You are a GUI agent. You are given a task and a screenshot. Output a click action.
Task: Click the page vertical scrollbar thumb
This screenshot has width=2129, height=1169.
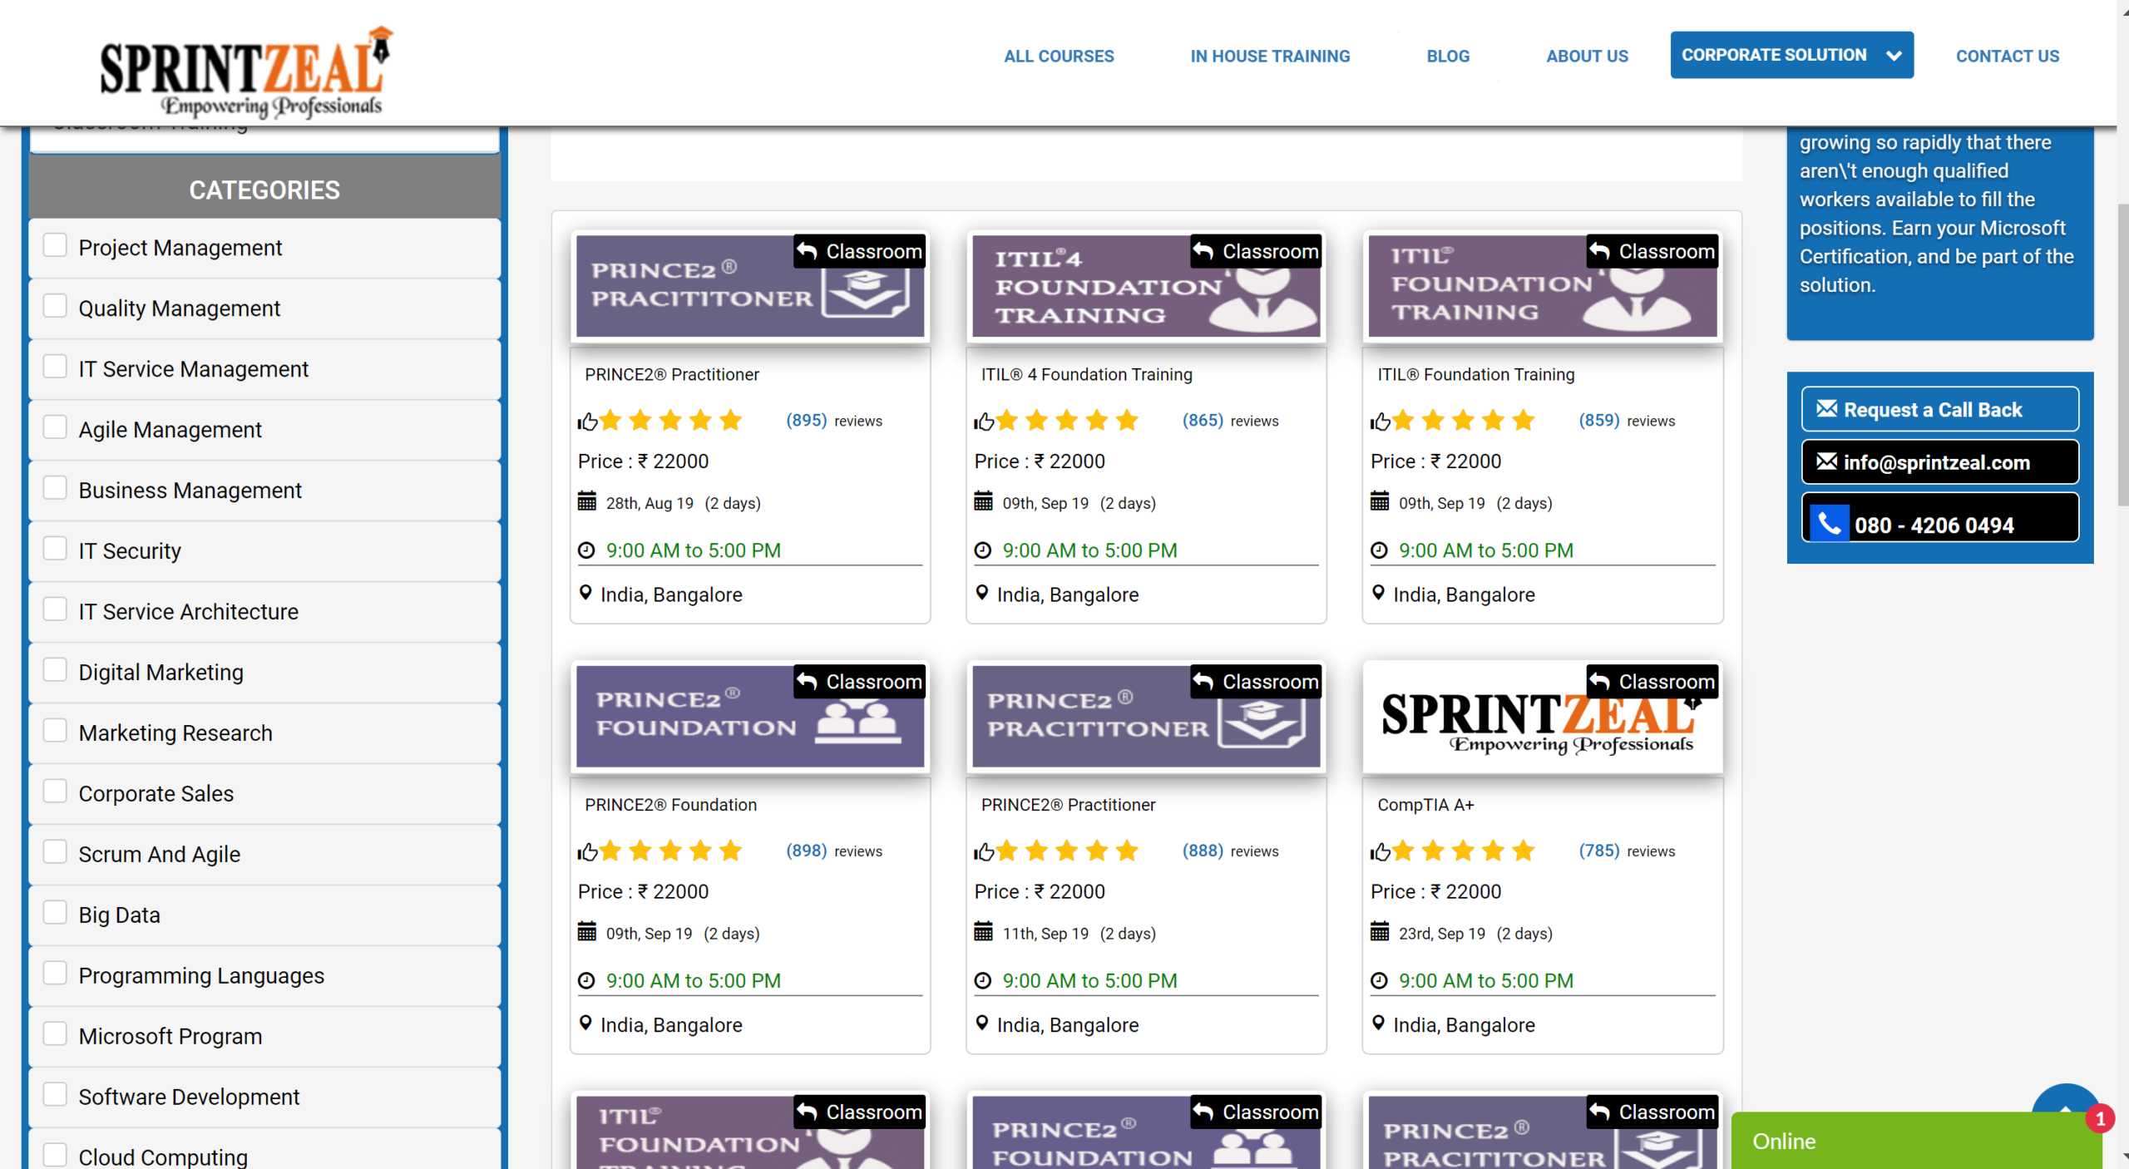(x=2122, y=353)
